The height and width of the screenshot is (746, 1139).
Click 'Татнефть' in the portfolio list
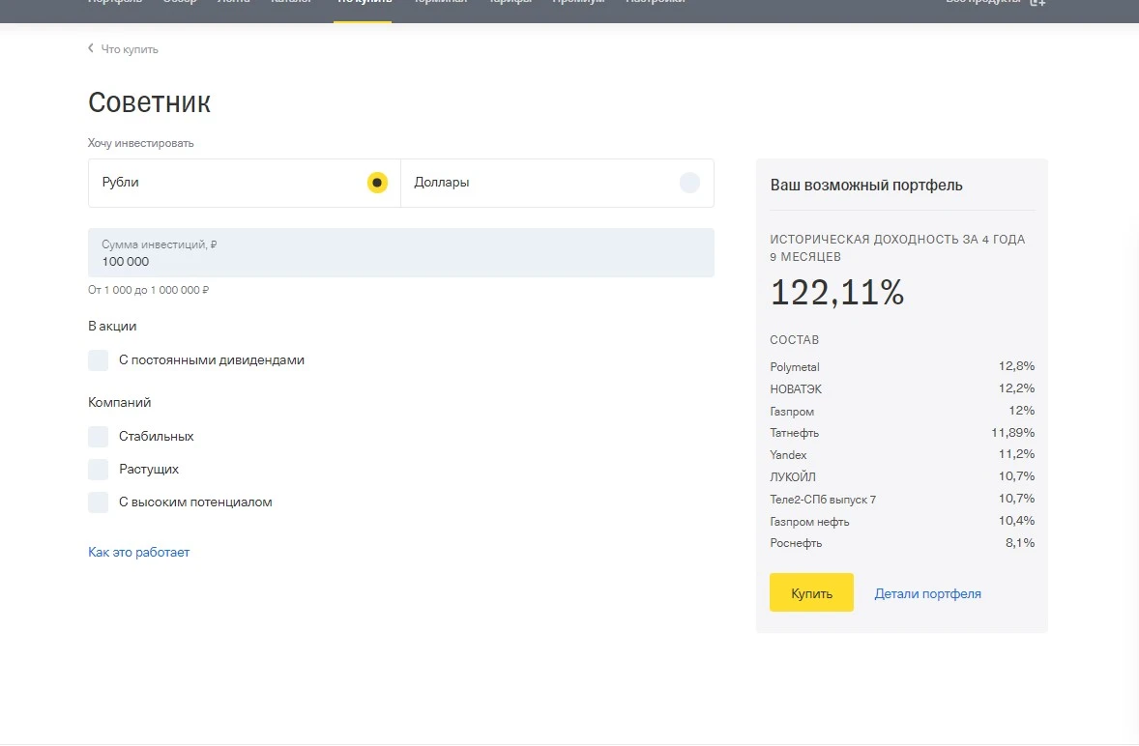click(x=795, y=433)
